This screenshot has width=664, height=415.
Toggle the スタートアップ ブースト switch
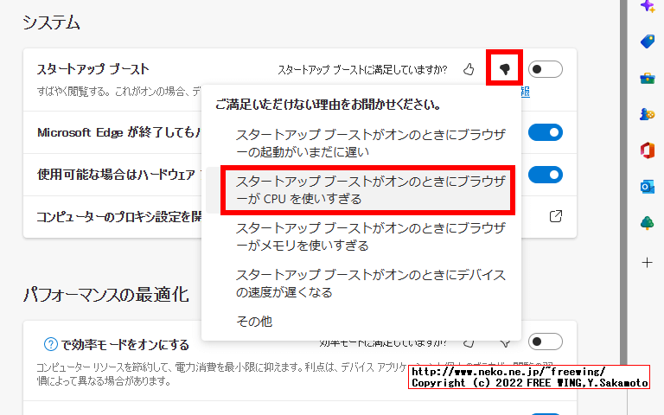click(545, 69)
